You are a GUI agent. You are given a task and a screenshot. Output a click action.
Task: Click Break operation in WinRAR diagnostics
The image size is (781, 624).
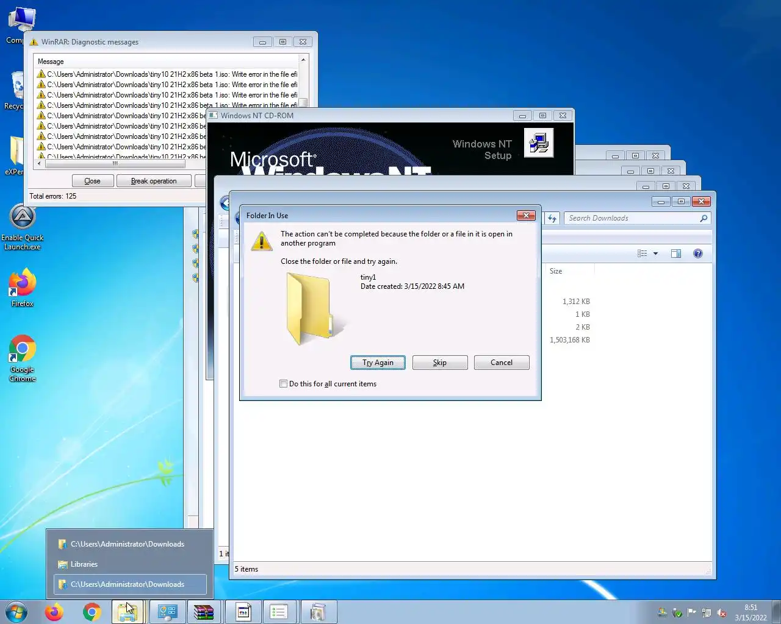[154, 181]
